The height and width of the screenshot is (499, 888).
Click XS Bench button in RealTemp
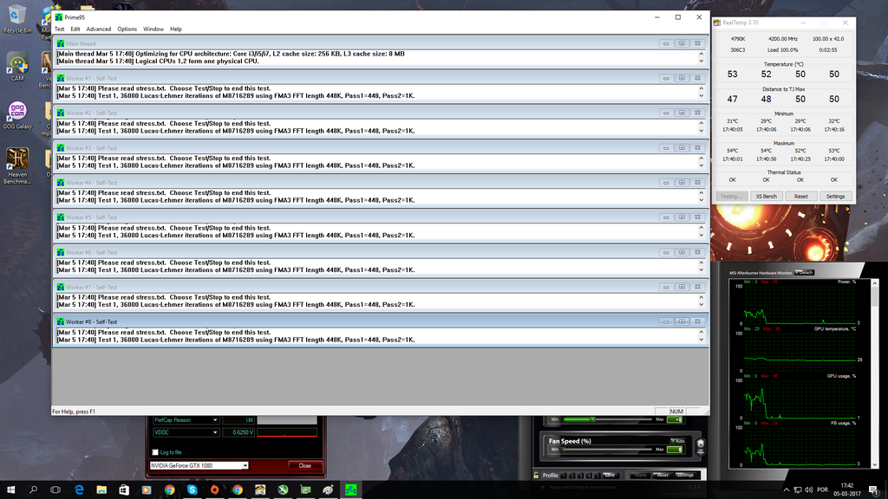pyautogui.click(x=767, y=197)
